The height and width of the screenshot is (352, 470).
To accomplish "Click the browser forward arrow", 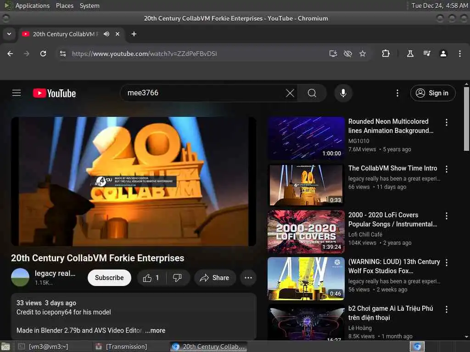I will 27,54.
